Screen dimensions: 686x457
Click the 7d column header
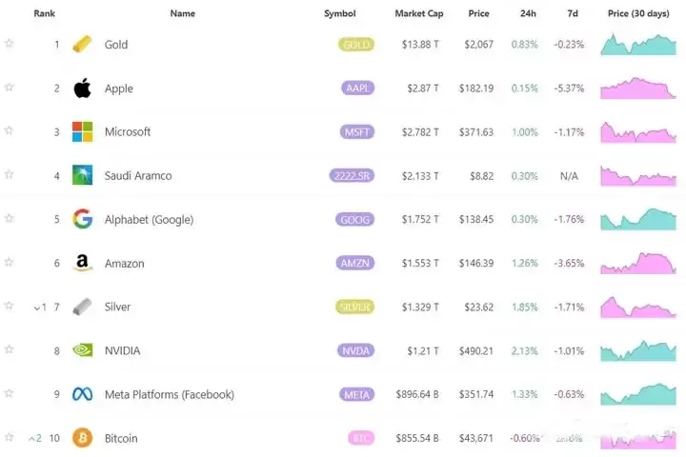tap(574, 14)
